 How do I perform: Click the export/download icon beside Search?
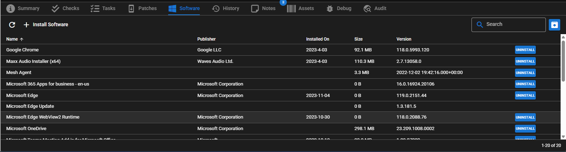[554, 25]
